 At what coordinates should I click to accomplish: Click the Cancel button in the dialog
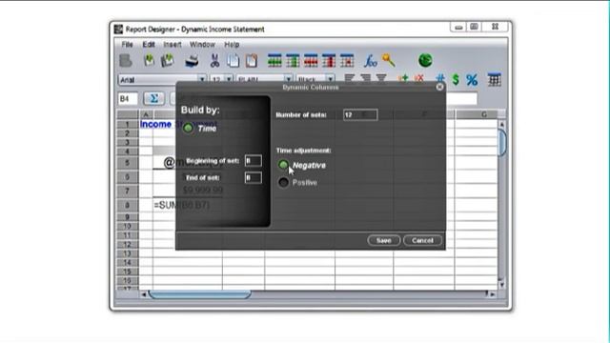tap(422, 240)
